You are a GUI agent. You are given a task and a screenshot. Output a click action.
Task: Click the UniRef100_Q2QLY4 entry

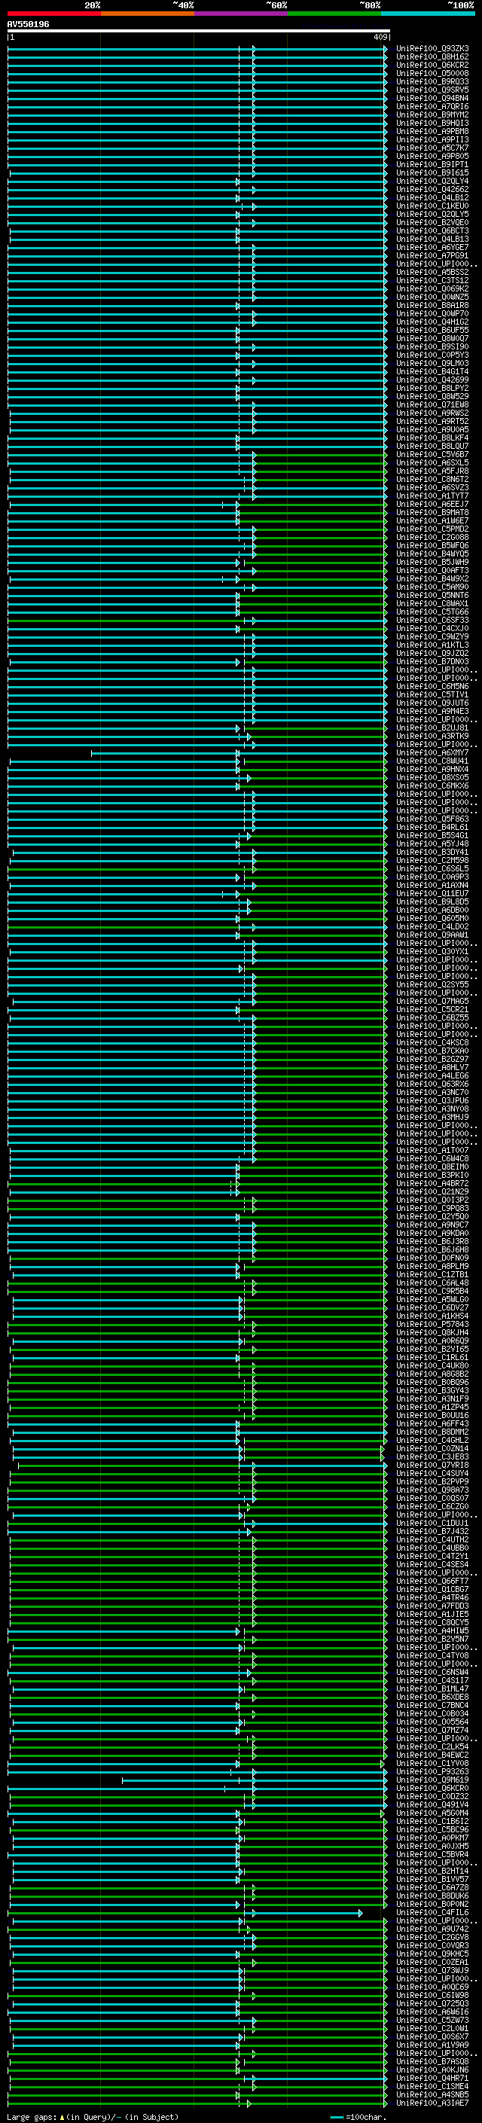pyautogui.click(x=432, y=181)
